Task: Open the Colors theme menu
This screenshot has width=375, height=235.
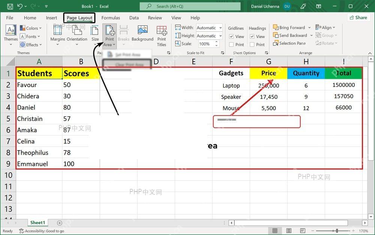Action: point(31,28)
